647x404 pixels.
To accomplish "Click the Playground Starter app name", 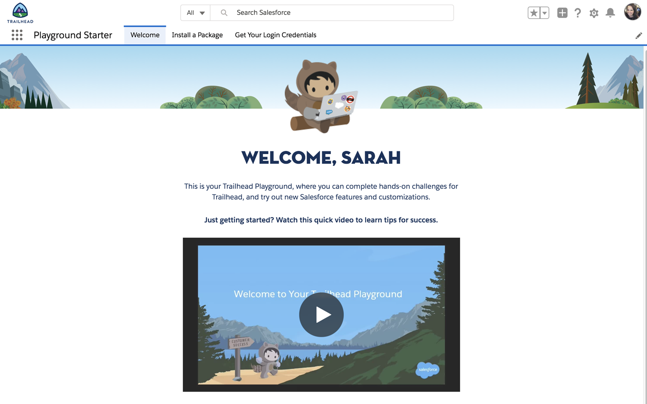I will tap(73, 35).
